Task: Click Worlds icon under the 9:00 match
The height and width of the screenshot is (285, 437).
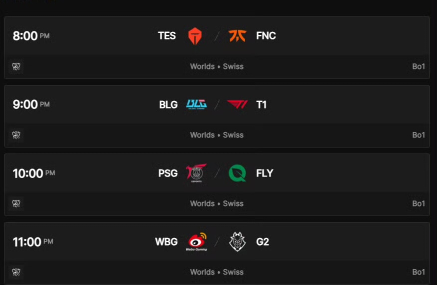Action: (x=16, y=135)
